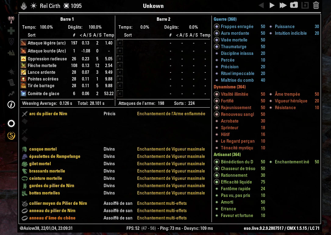The height and width of the screenshot is (235, 331).
Task: Click the Comète de glace skill icon
Action: pos(23,94)
